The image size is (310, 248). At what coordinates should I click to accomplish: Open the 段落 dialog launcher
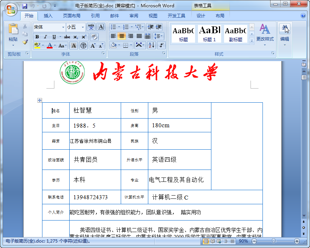164,53
